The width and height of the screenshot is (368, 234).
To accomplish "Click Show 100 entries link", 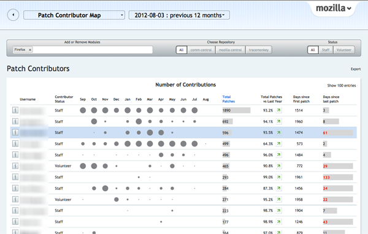I will point(342,86).
